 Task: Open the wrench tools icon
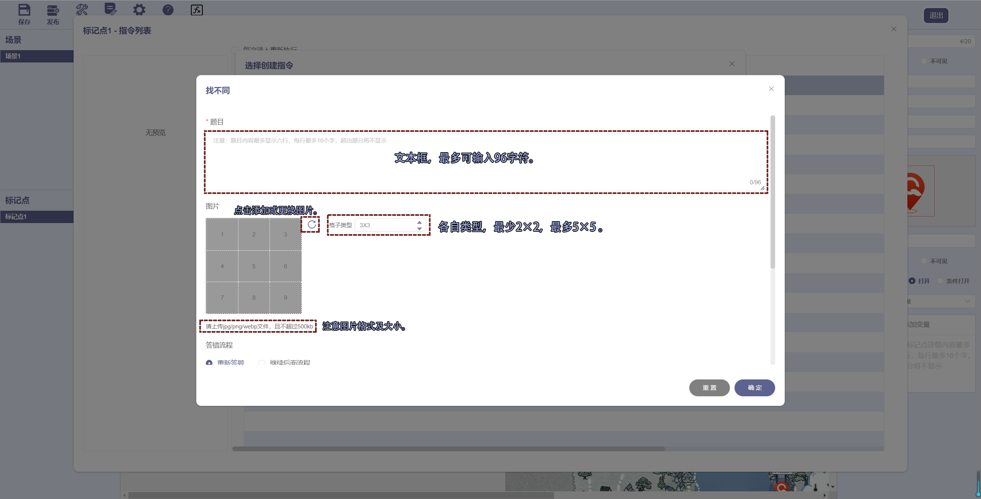[82, 10]
